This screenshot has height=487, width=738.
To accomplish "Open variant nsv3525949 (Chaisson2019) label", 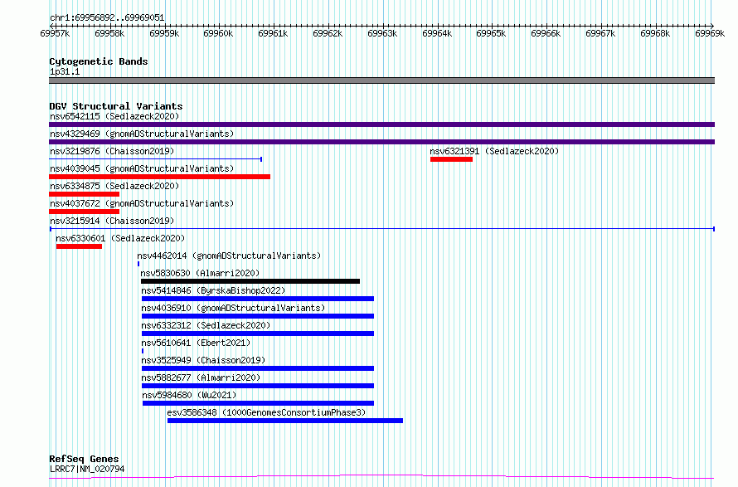I will click(x=204, y=360).
